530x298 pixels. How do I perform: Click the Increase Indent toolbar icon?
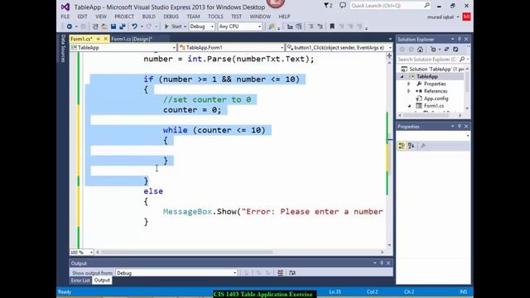click(x=299, y=26)
